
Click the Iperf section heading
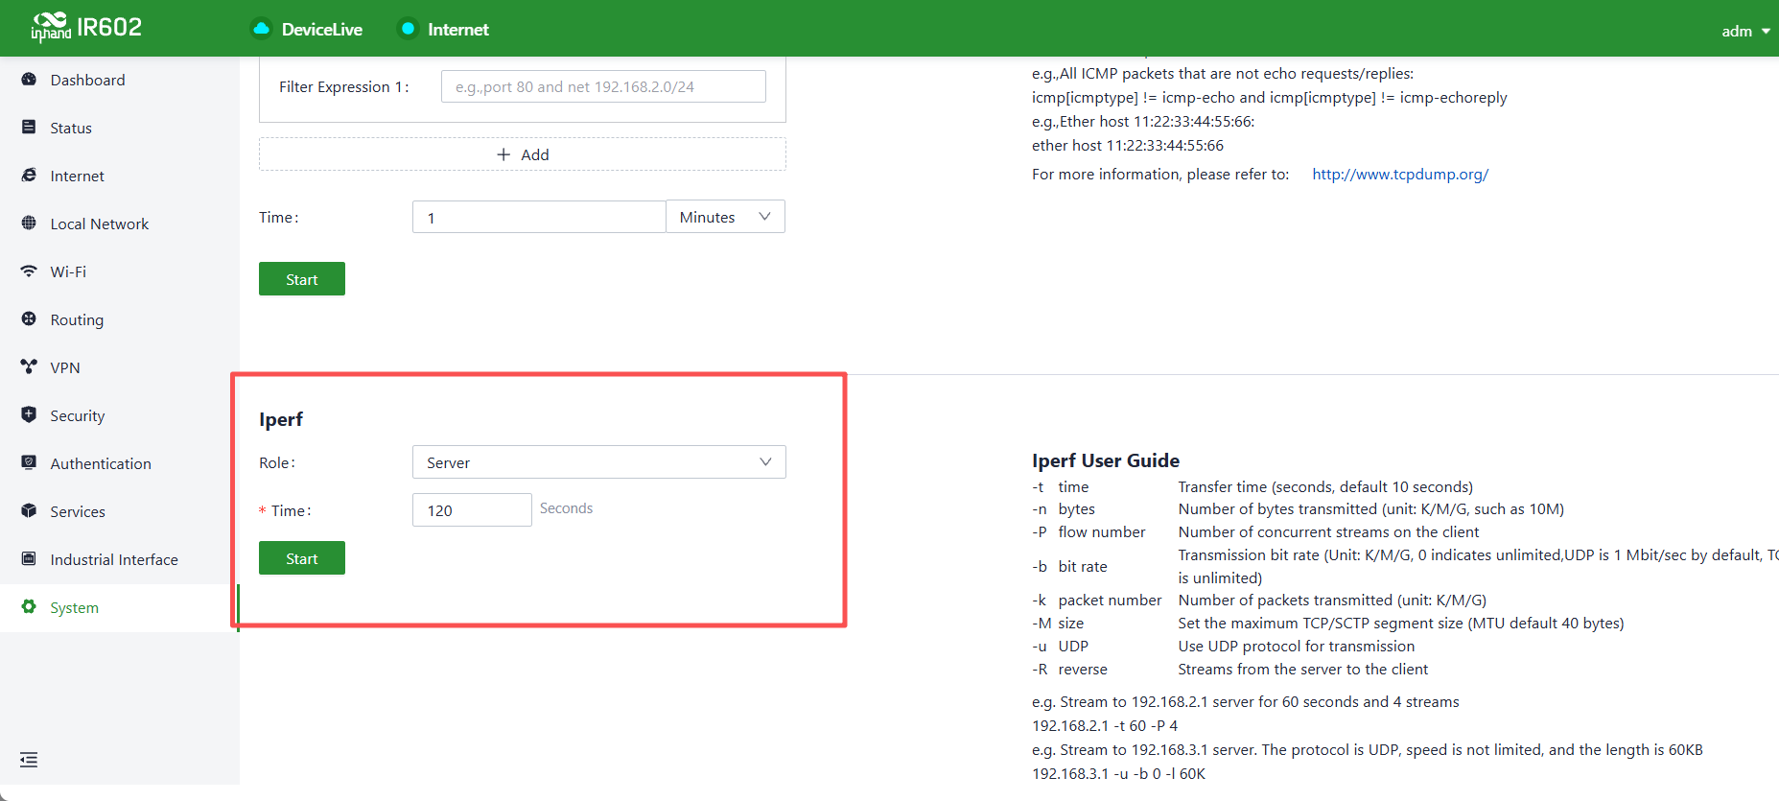(281, 419)
